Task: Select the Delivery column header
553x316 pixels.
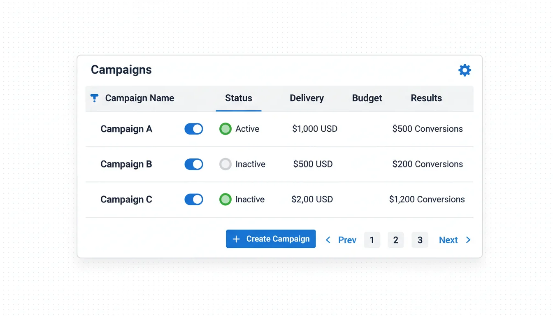Action: tap(307, 98)
